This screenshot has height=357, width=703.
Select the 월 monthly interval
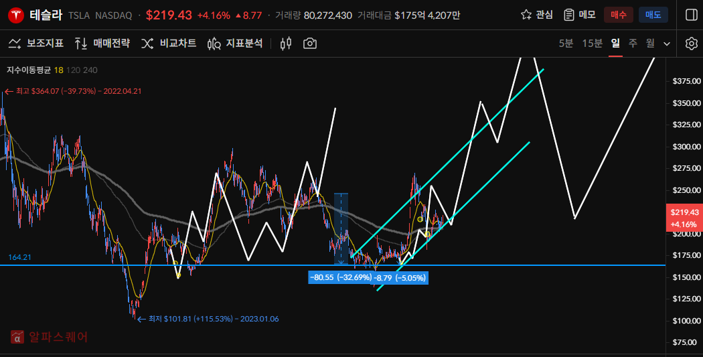650,44
